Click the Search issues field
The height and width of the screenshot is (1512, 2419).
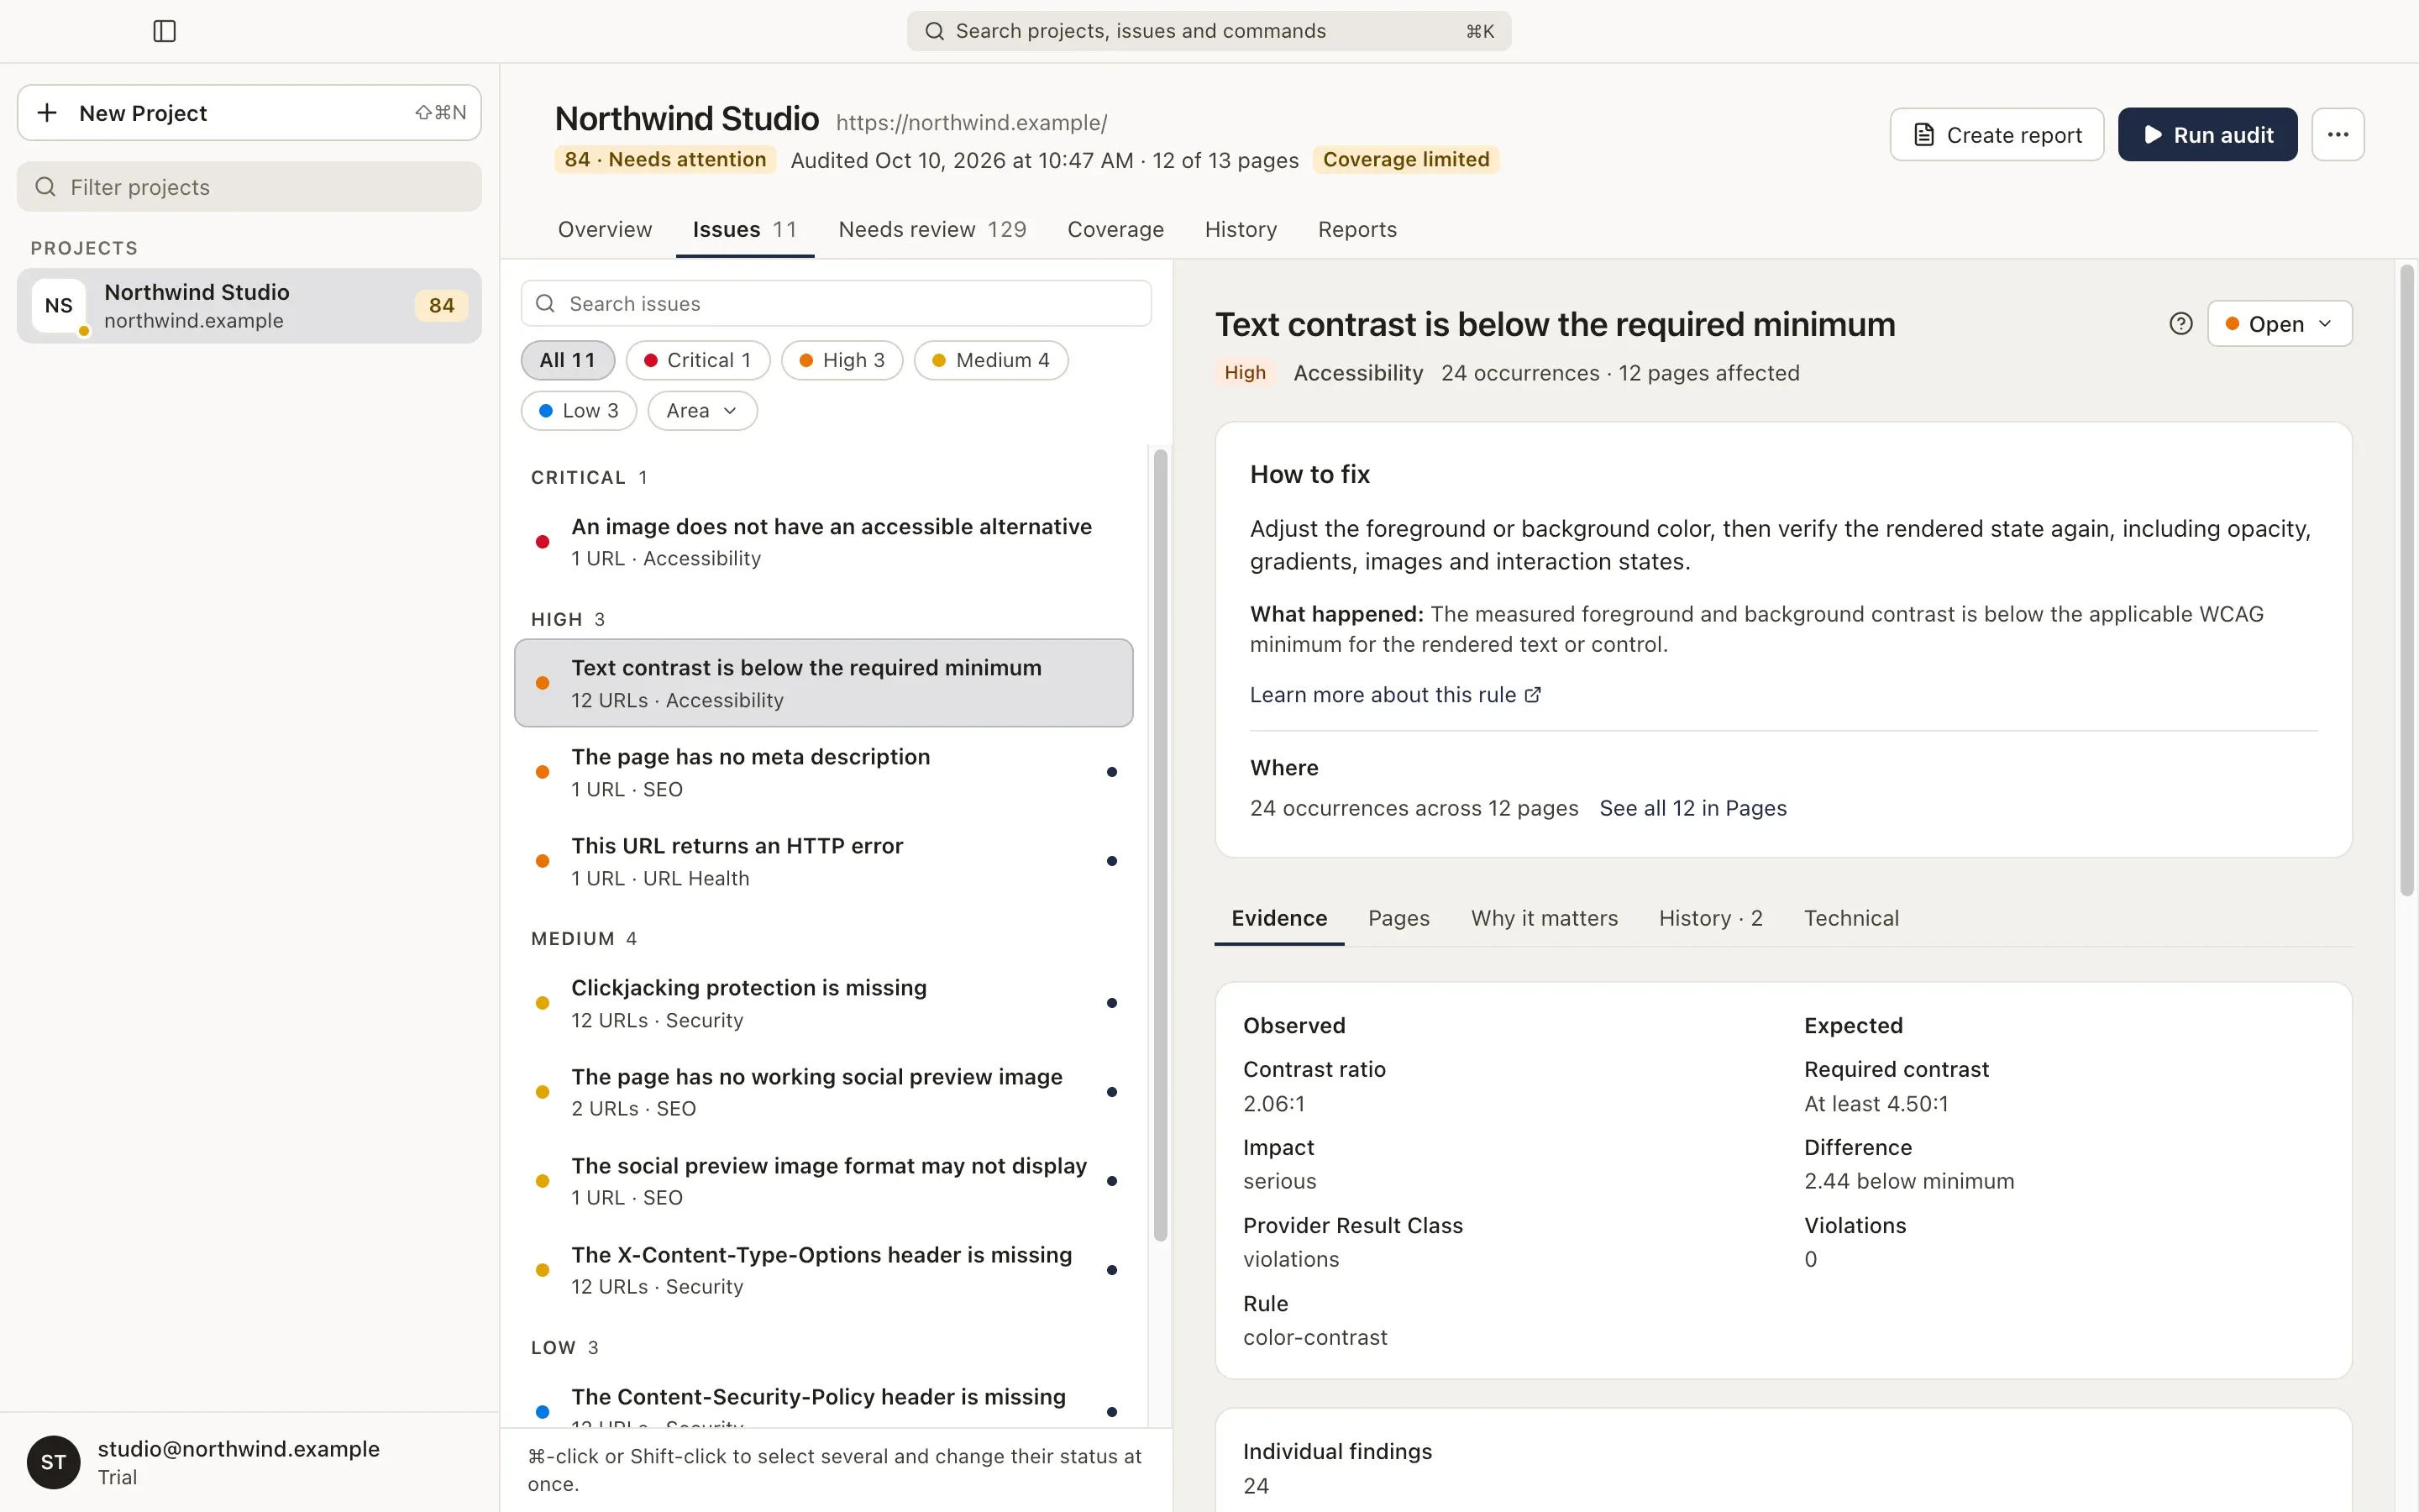pyautogui.click(x=836, y=304)
